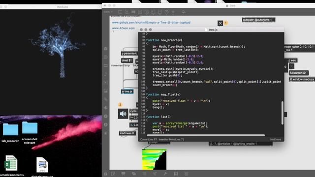Viewport: 315px width, 177px height.
Task: Open the digitalsignature JPEG file on desktop
Action: click(42, 165)
